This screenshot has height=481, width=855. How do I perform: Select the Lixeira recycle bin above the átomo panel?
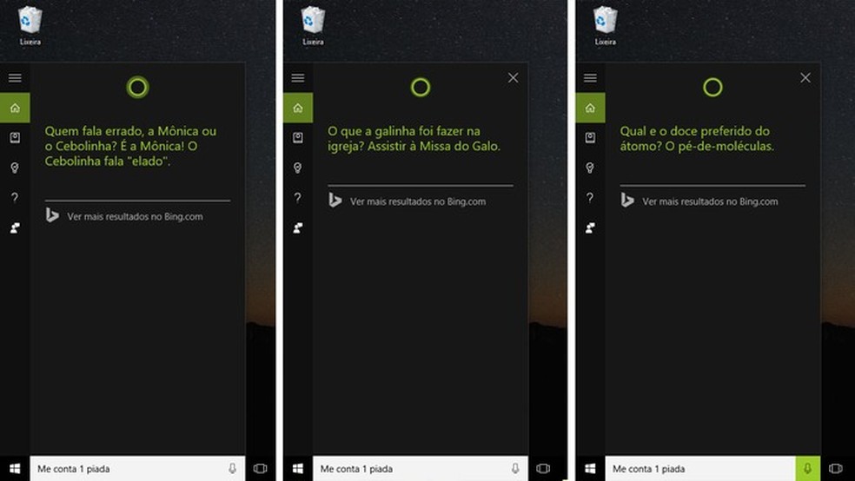click(x=606, y=25)
